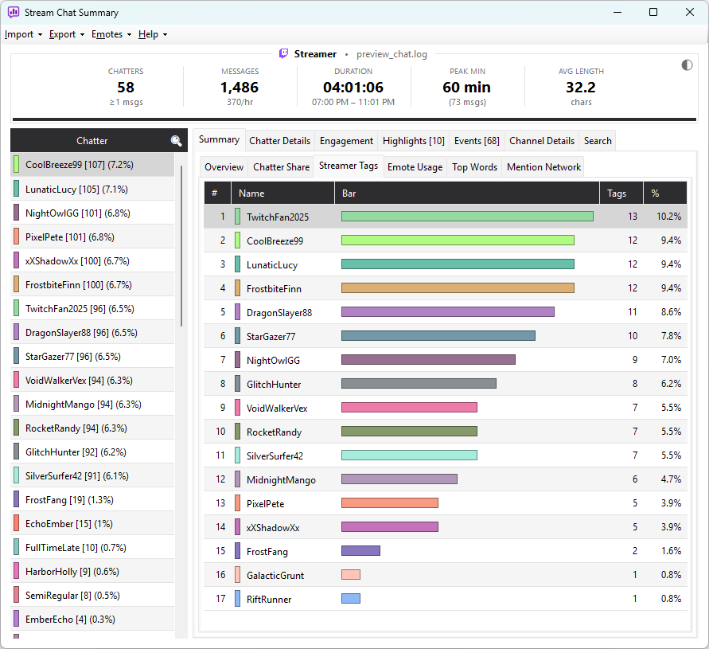This screenshot has height=649, width=709.
Task: Open the Help menu
Action: [152, 34]
